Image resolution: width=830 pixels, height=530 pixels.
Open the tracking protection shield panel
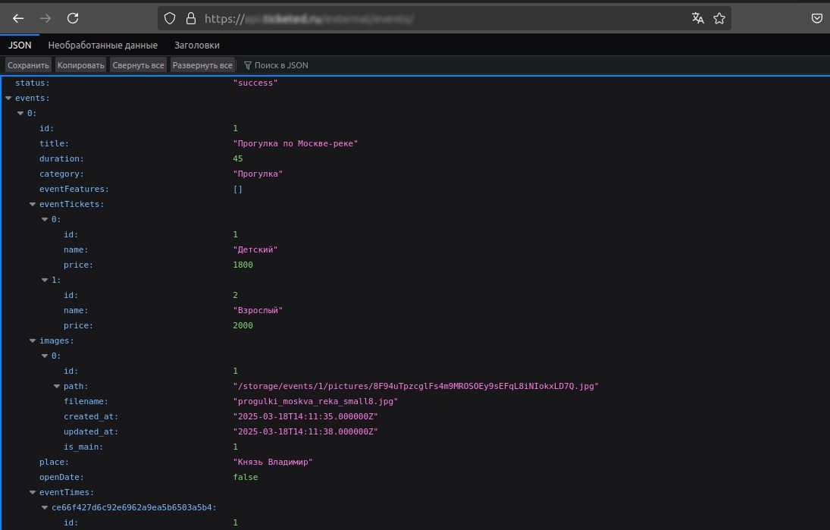[x=169, y=17]
